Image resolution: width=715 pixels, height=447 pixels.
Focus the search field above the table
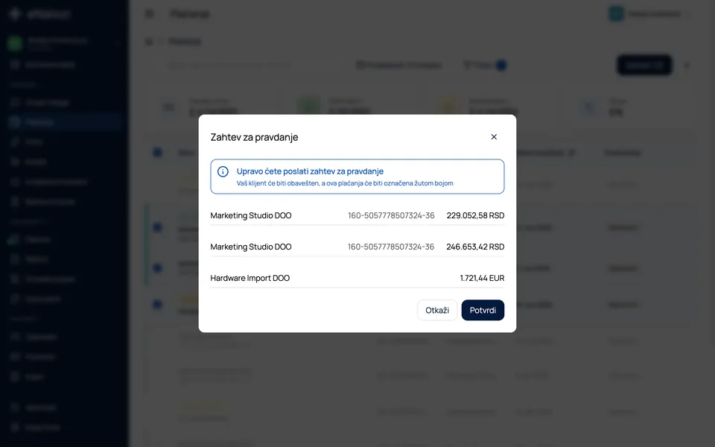pyautogui.click(x=228, y=66)
